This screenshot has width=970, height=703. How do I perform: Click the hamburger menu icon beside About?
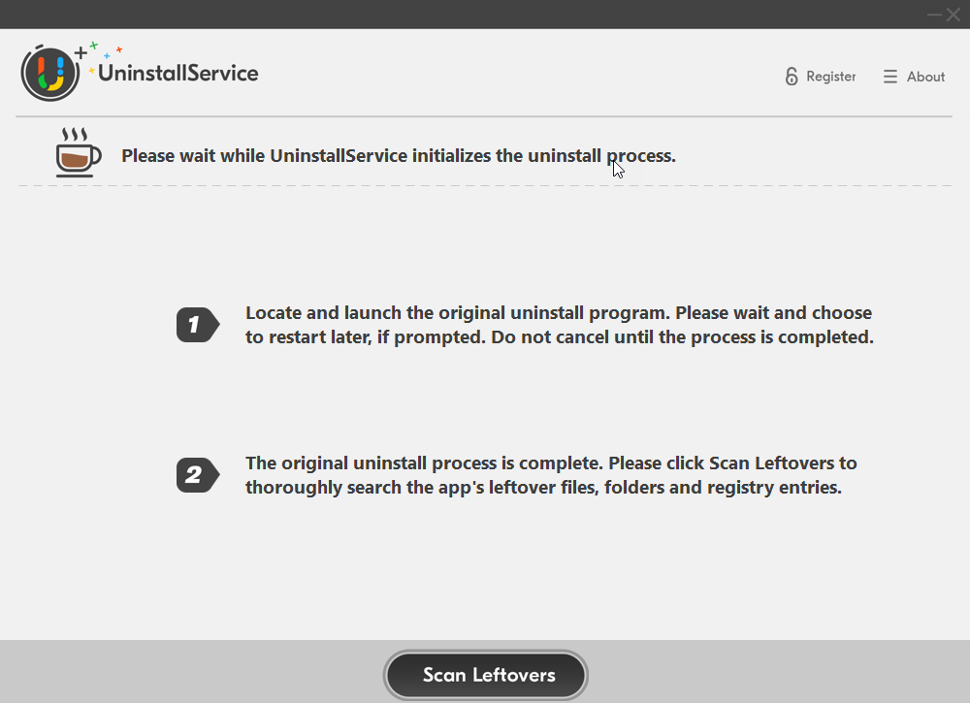(890, 77)
